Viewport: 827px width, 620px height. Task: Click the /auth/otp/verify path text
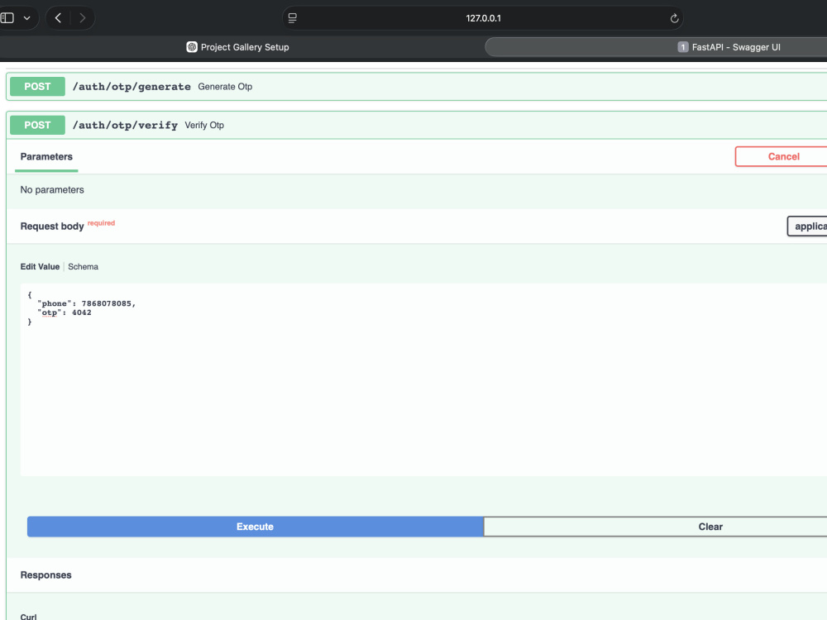pos(125,125)
